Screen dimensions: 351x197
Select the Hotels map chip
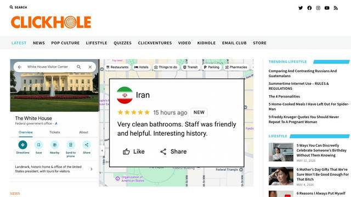(x=141, y=67)
